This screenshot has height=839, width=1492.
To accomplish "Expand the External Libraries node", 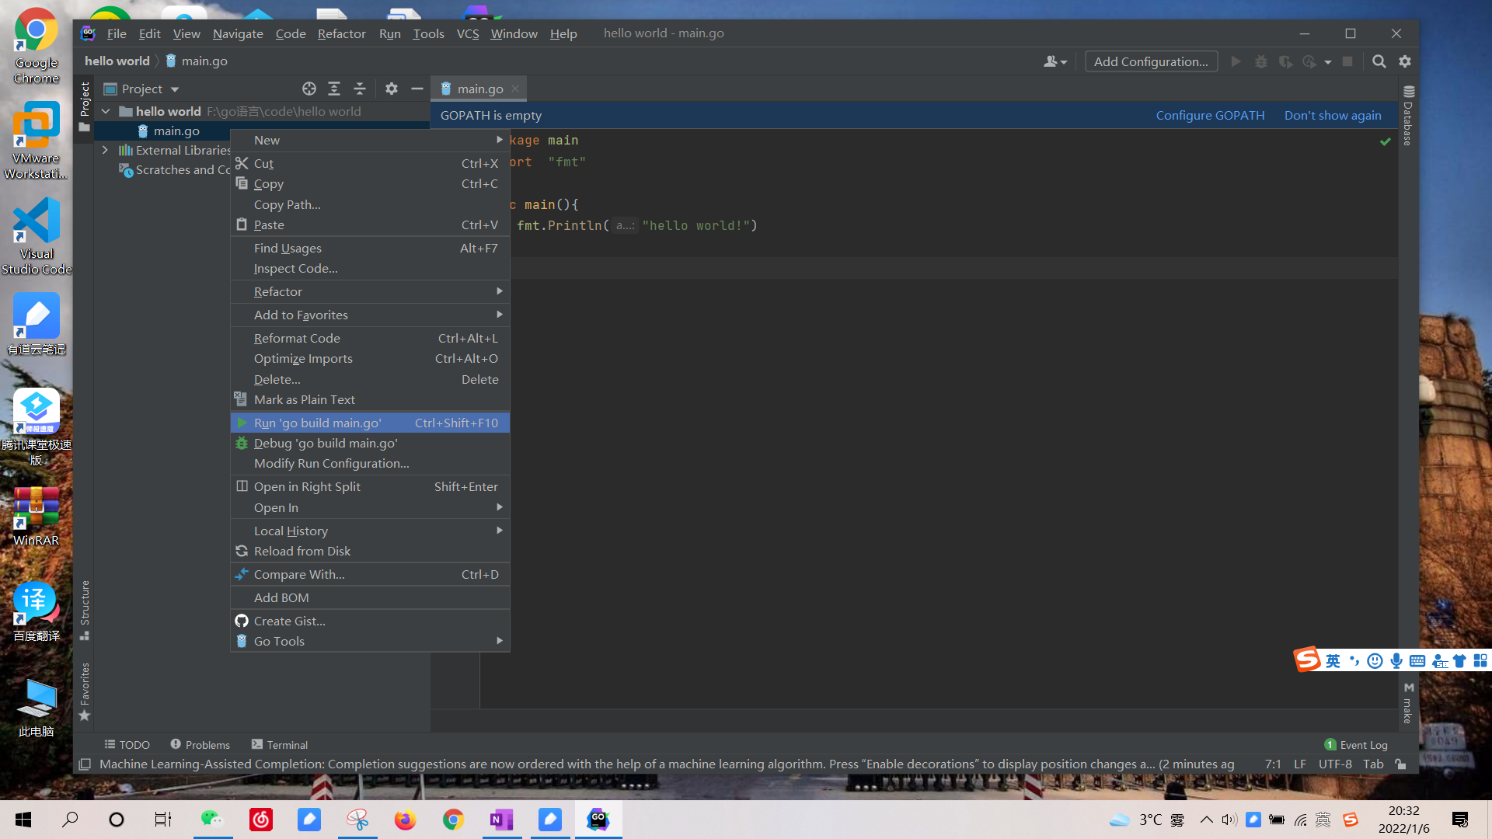I will pos(106,150).
